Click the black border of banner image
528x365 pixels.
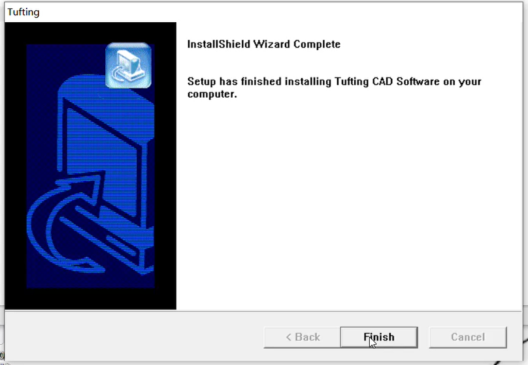(16, 166)
